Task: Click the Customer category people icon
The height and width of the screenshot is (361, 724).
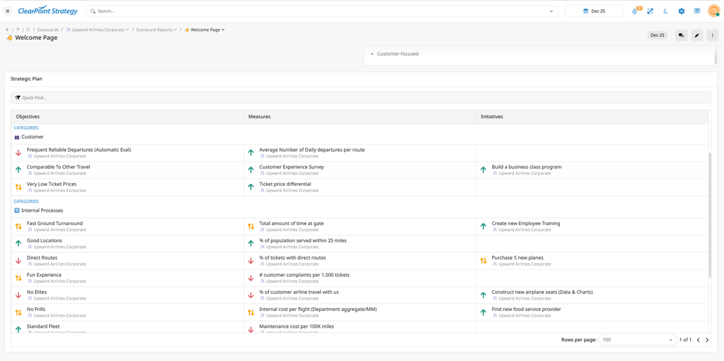Action: [17, 137]
